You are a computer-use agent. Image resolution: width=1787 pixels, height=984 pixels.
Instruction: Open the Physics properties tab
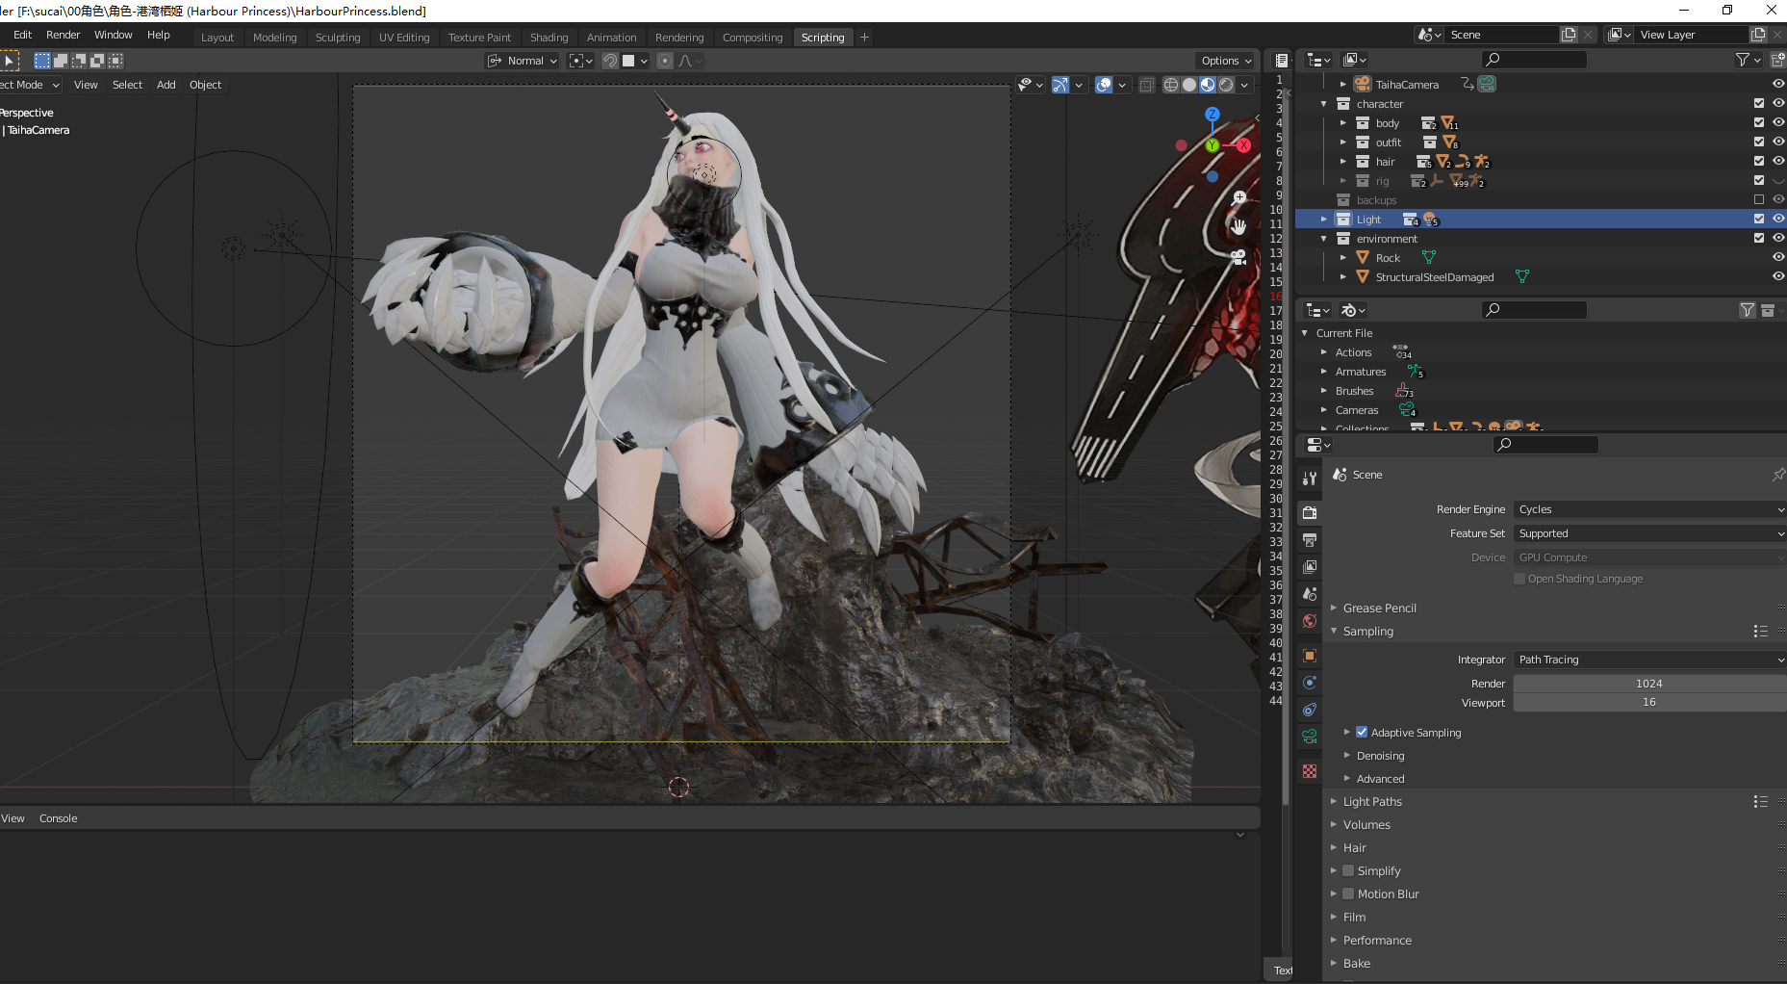click(x=1310, y=683)
